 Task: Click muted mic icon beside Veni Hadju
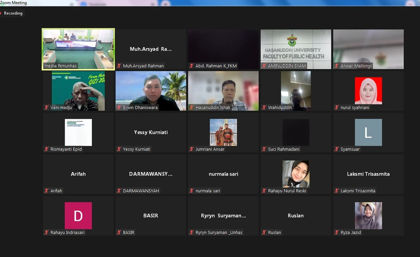point(46,108)
